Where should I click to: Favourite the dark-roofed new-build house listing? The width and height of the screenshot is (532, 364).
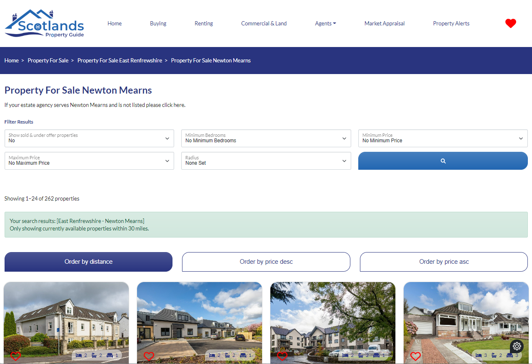tap(149, 356)
